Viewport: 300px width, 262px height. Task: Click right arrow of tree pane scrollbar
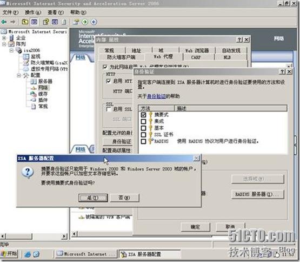[x=64, y=236]
